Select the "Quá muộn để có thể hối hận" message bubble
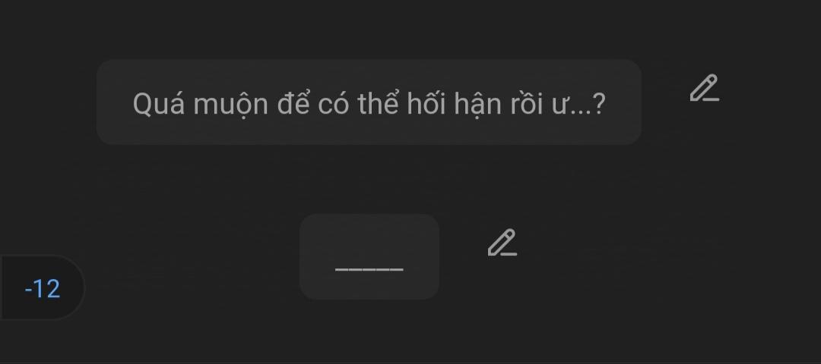 pyautogui.click(x=369, y=102)
